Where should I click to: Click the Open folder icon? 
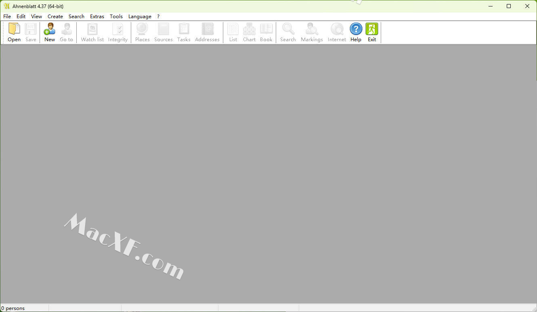click(x=14, y=29)
